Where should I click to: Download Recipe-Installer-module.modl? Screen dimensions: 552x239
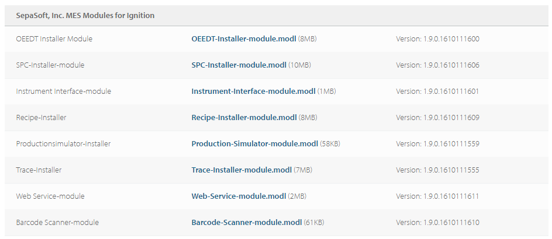(x=244, y=118)
